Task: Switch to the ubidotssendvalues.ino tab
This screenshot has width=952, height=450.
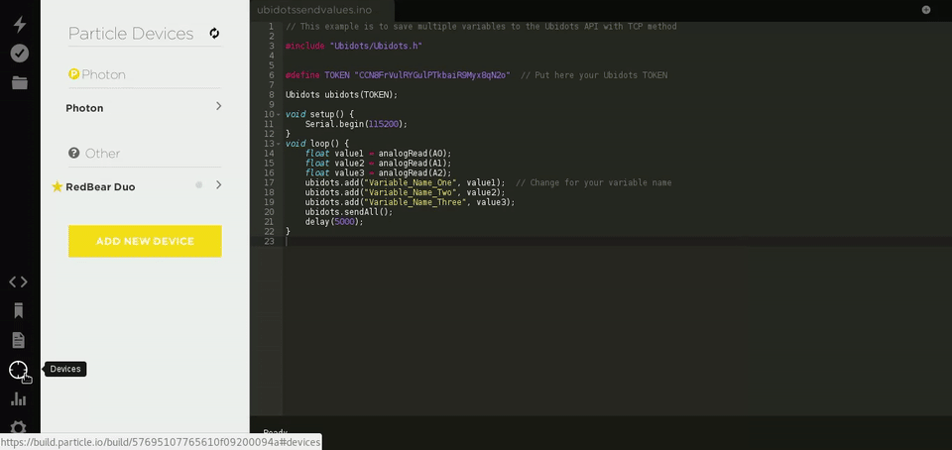Action: (314, 10)
